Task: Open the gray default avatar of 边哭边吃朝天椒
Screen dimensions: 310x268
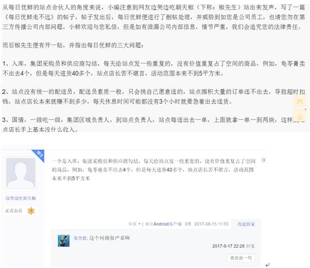Action: pos(21,173)
